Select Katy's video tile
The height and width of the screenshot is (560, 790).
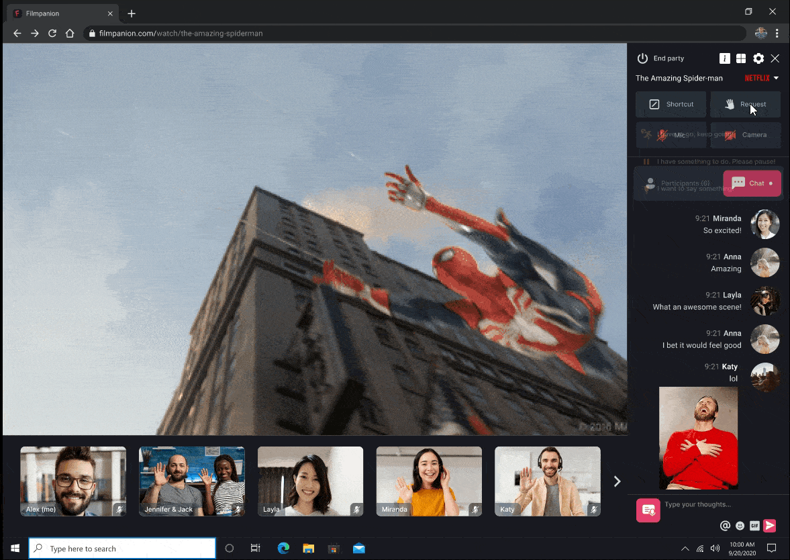pyautogui.click(x=548, y=481)
